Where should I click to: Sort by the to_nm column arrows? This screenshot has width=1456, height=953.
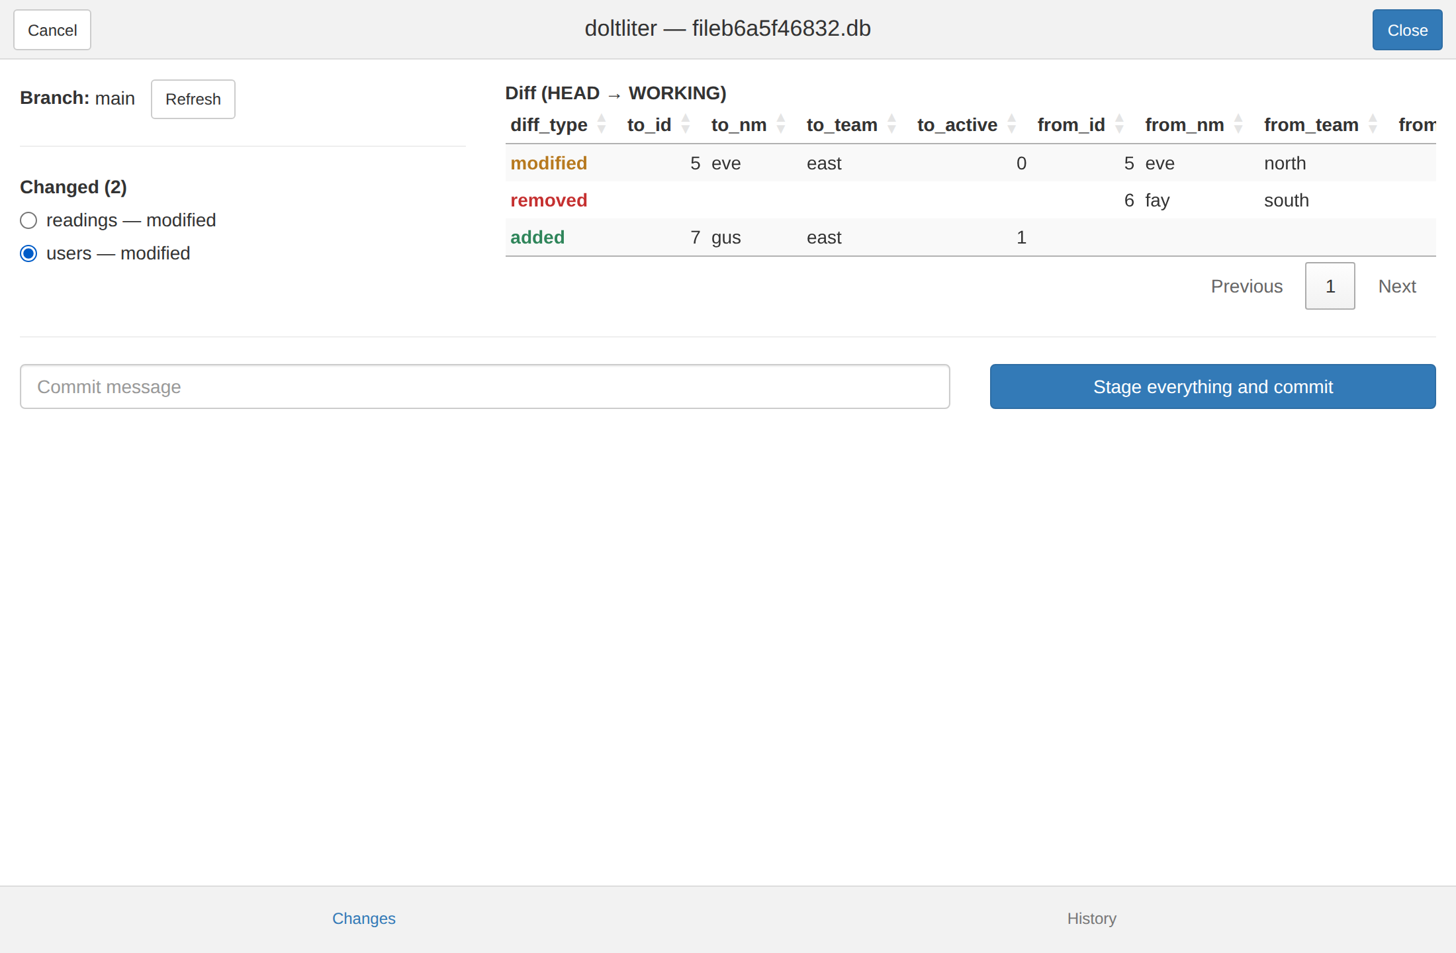pyautogui.click(x=780, y=124)
